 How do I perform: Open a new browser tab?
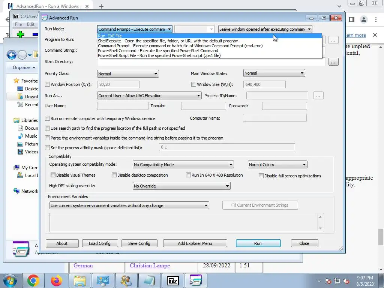click(101, 6)
